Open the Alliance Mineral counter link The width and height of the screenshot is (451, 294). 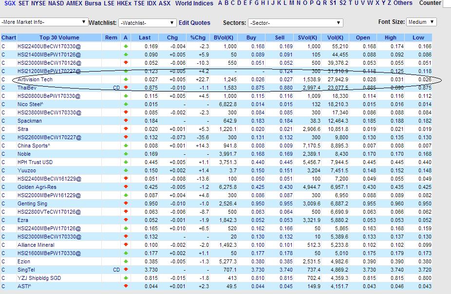[36, 245]
